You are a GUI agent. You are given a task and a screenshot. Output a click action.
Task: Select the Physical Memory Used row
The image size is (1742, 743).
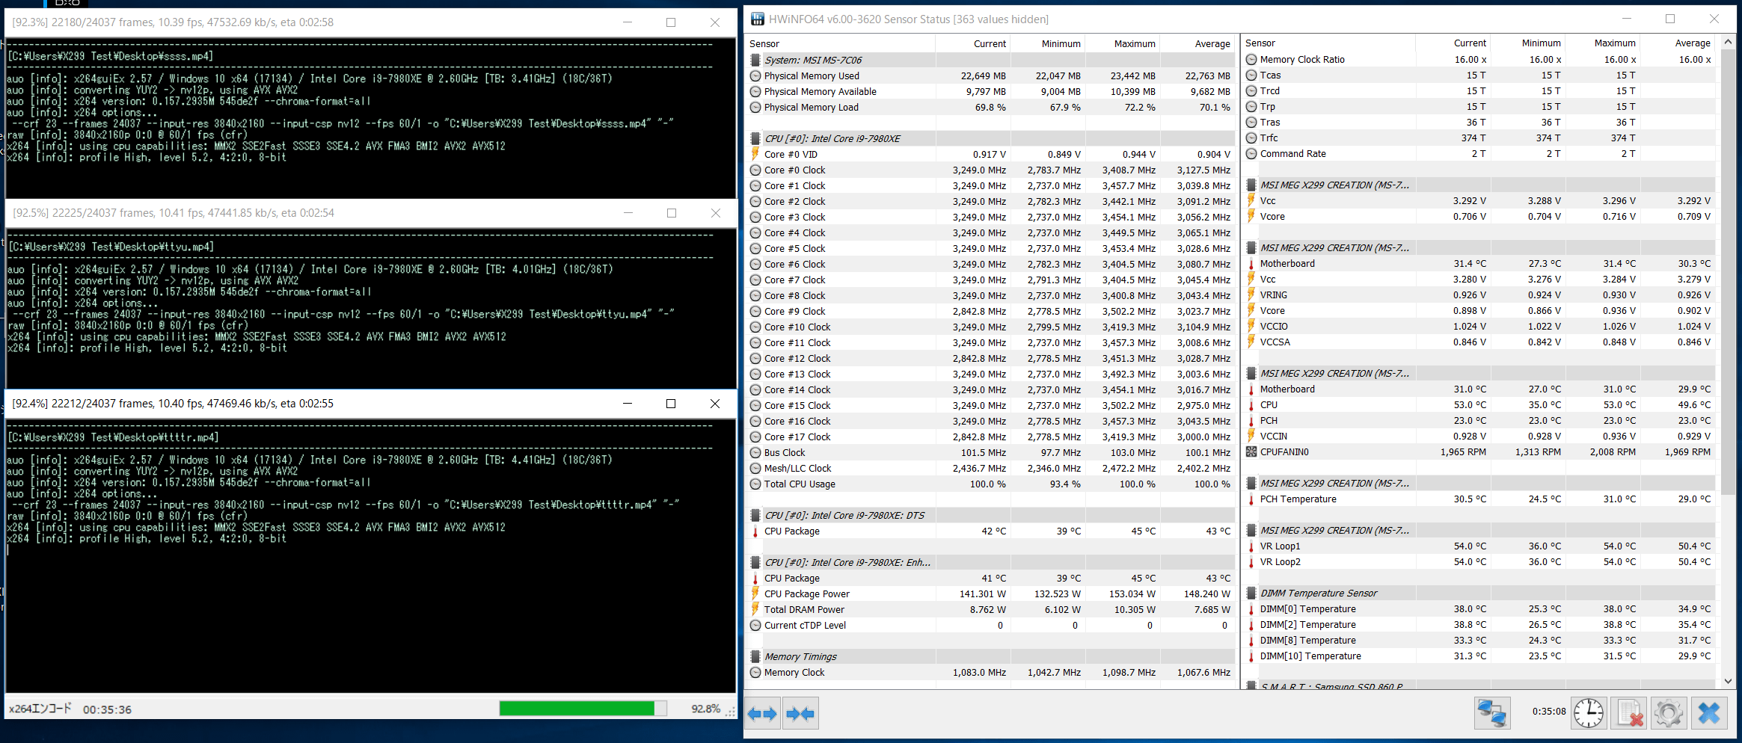991,75
